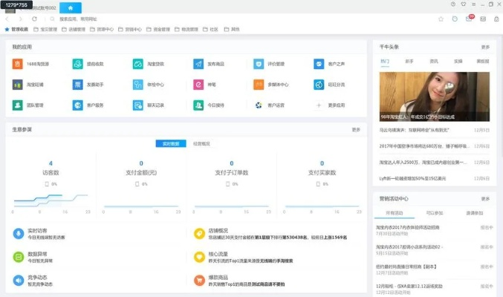Select the 新手 tab in 千牛头条
The image size is (503, 297).
coord(409,62)
